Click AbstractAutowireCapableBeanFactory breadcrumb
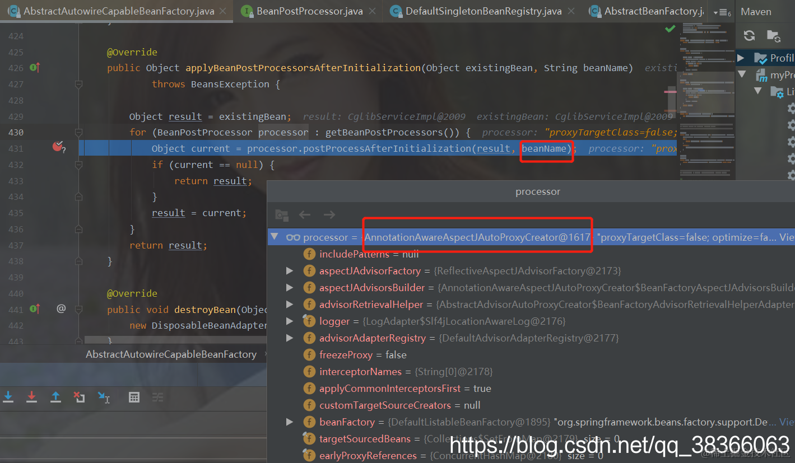The width and height of the screenshot is (795, 463). (x=171, y=354)
